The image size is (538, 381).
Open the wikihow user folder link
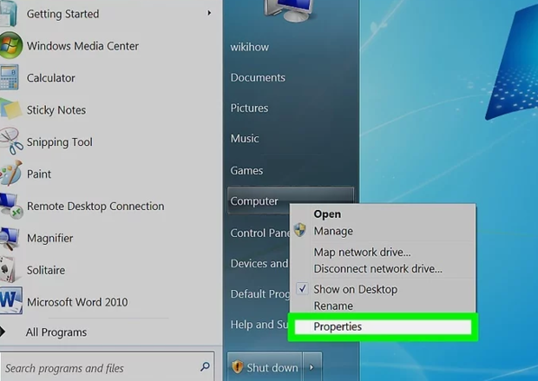pyautogui.click(x=249, y=47)
